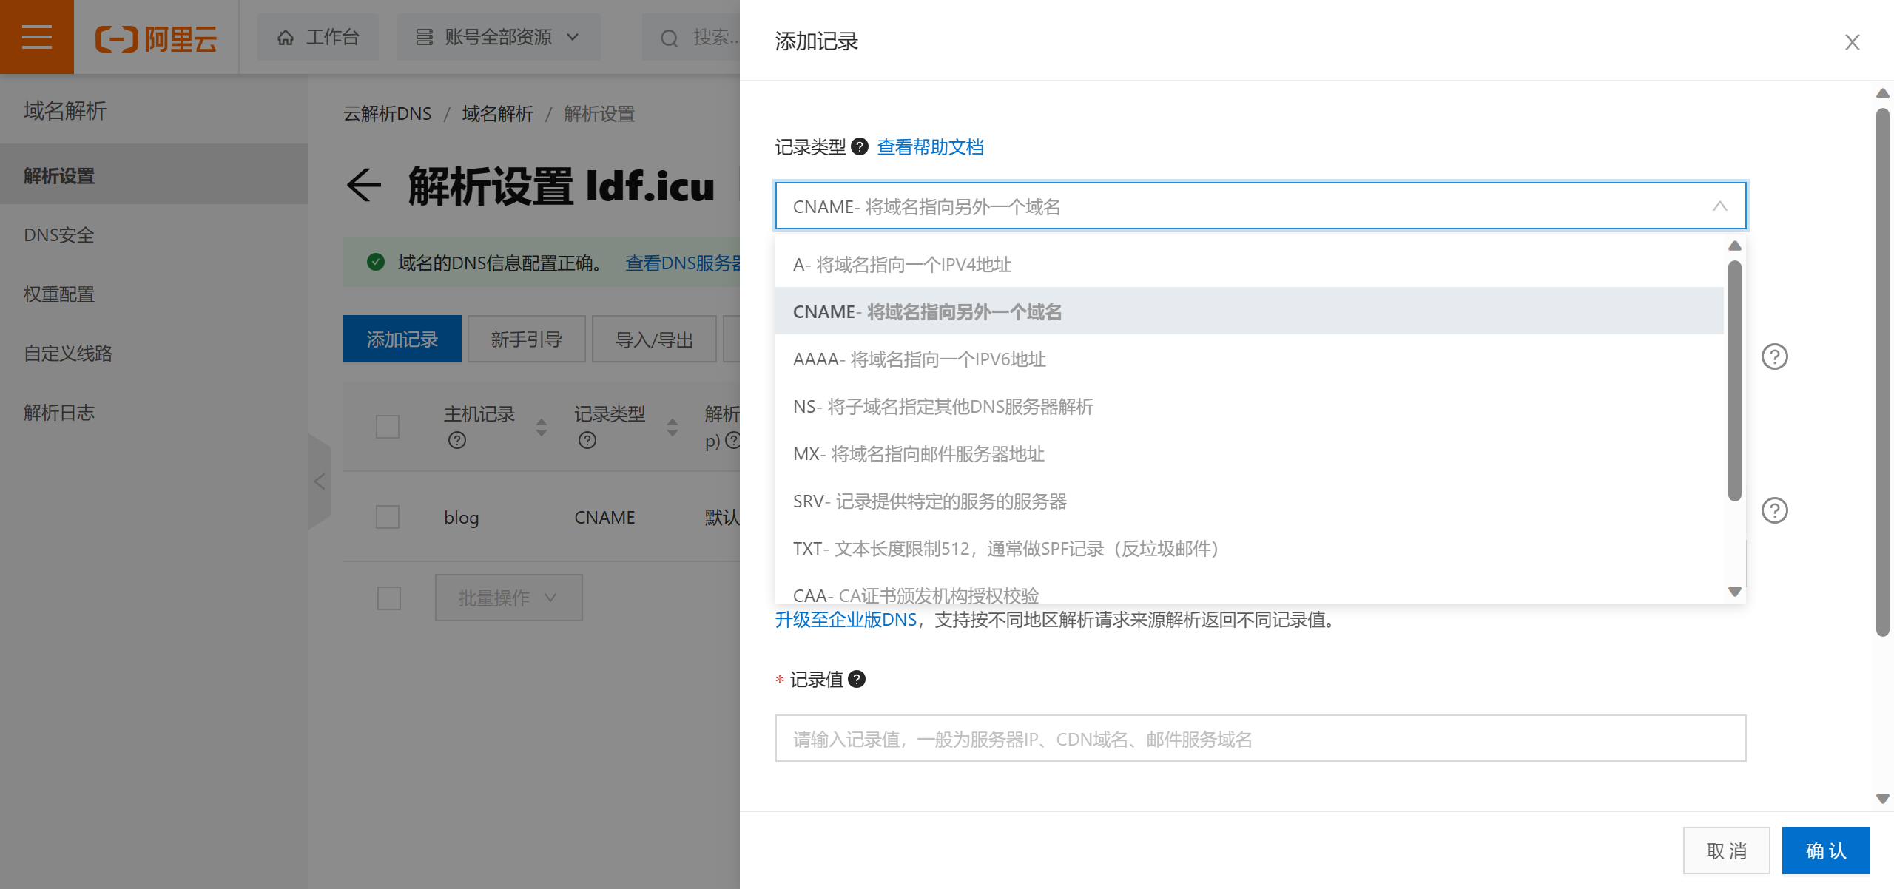Click the Aliyun logo
Screen dimensions: 1894x889
pyautogui.click(x=156, y=38)
